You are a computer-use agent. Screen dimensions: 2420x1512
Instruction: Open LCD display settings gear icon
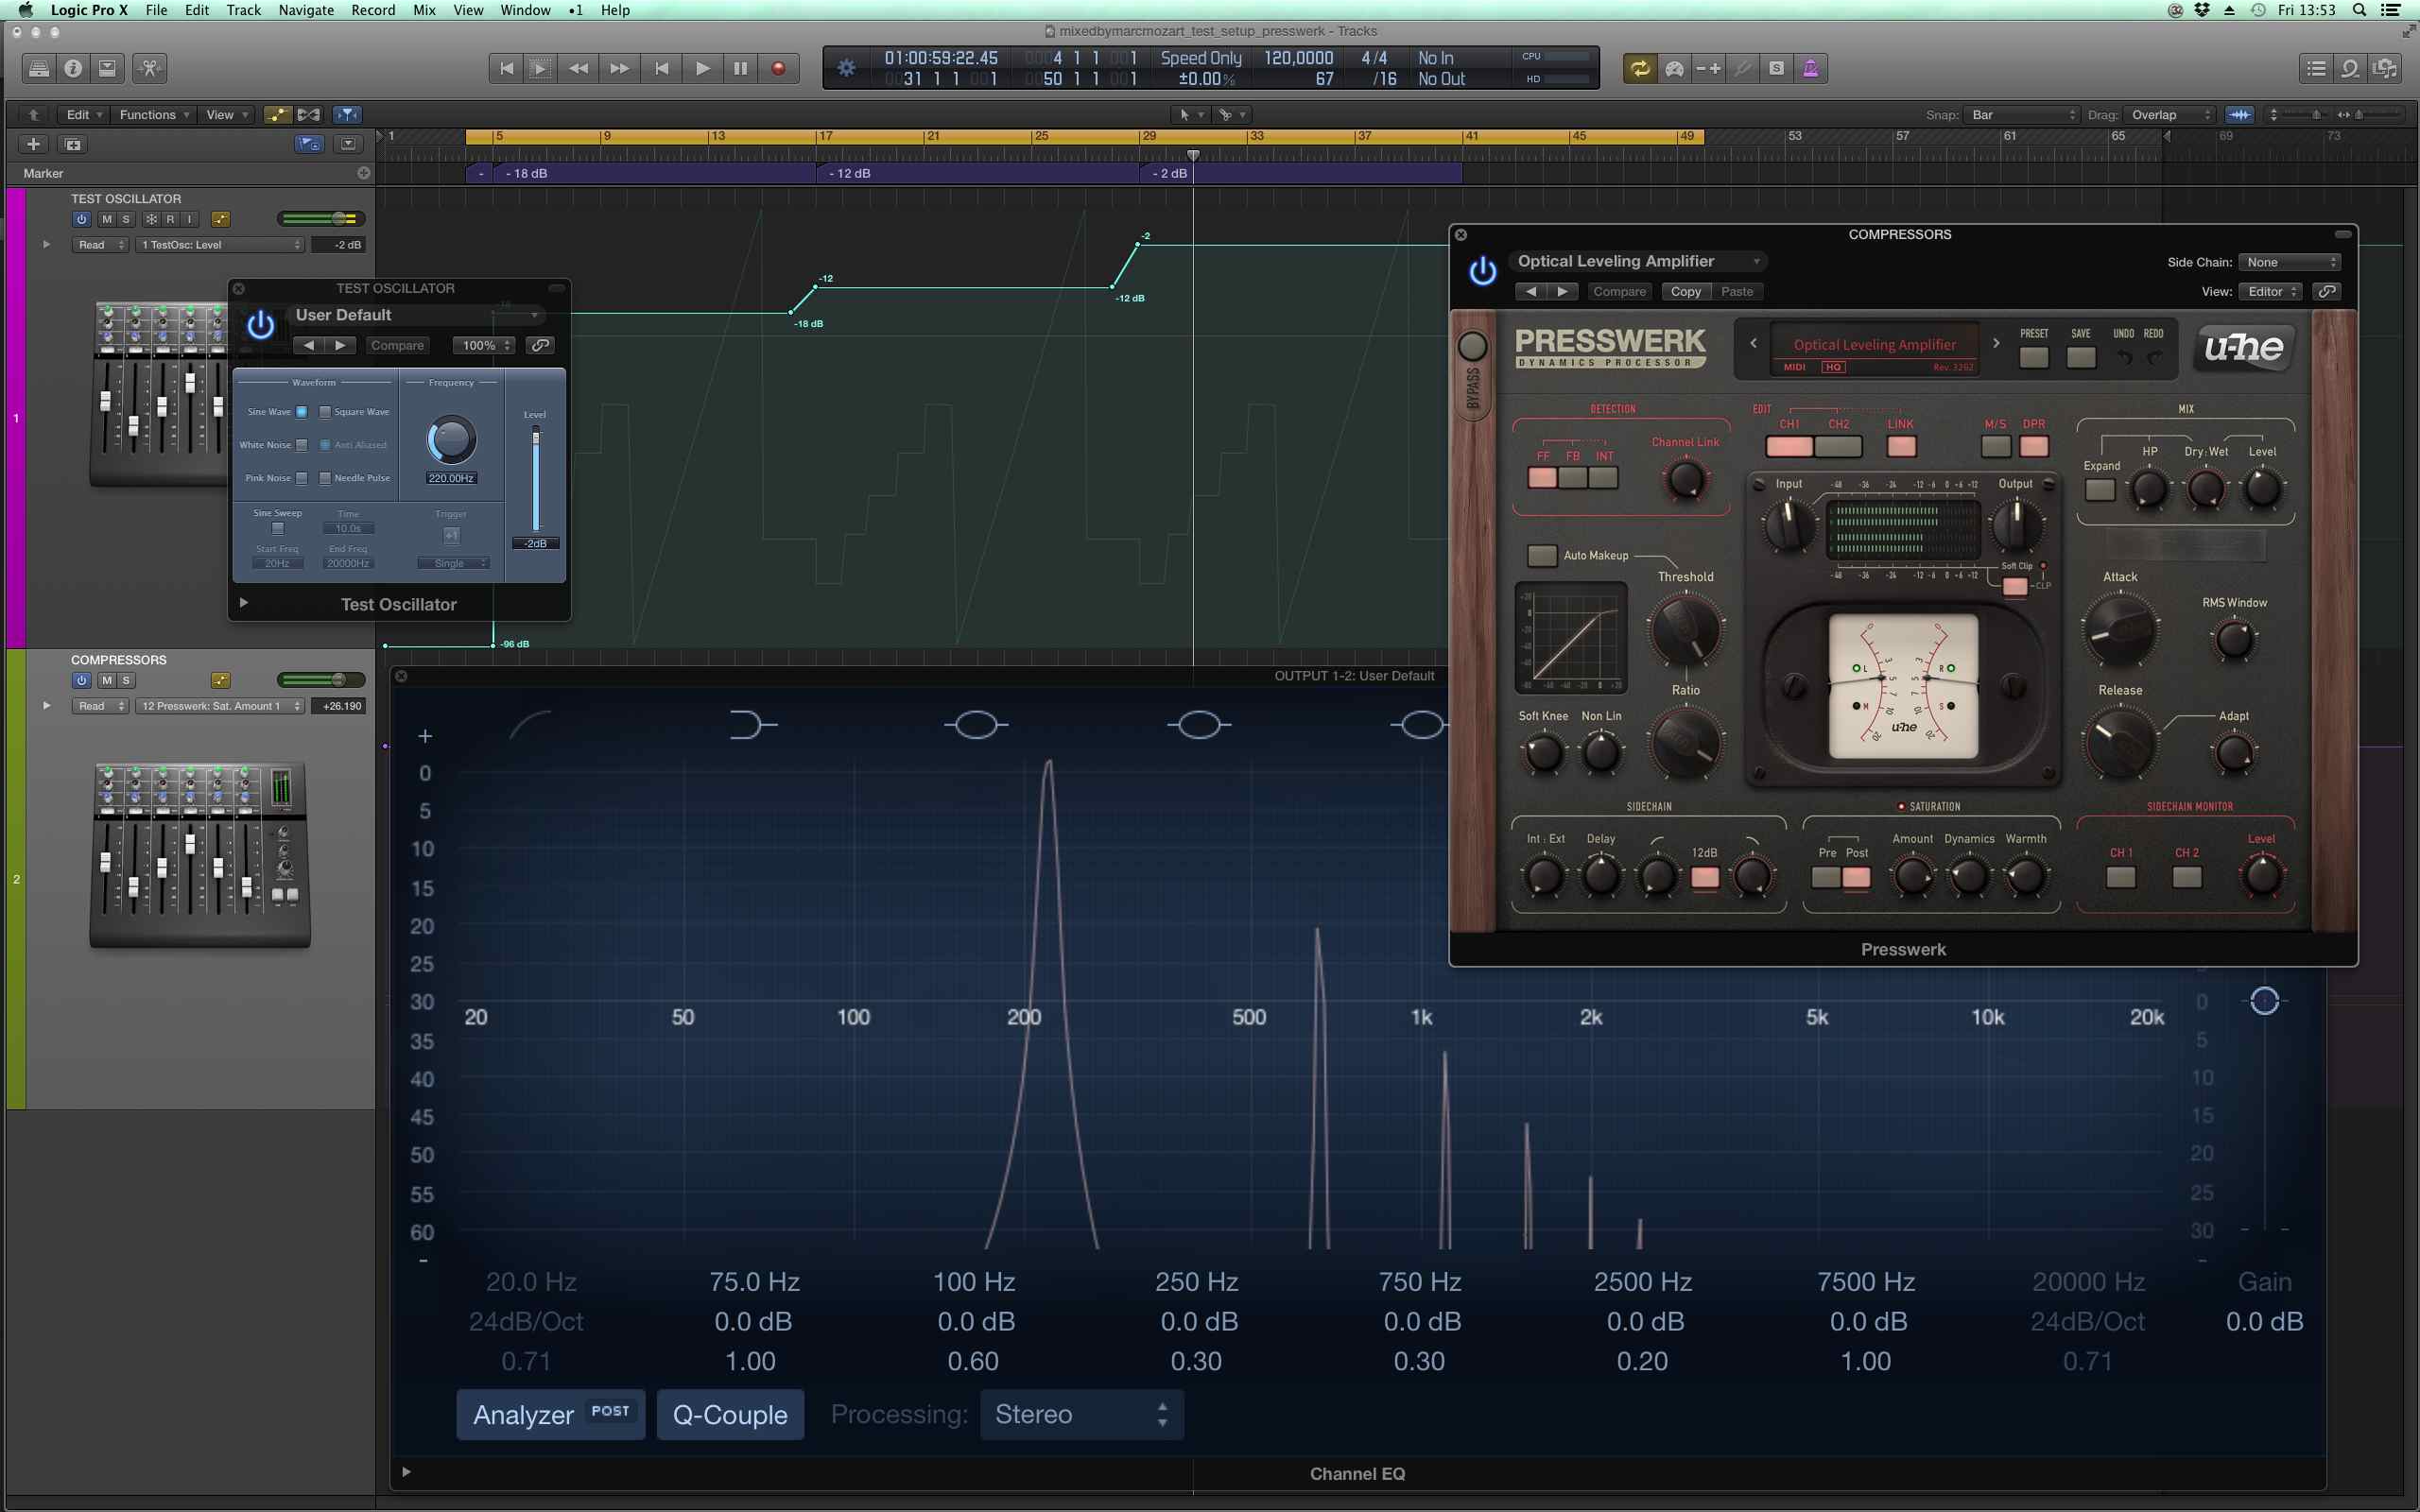(846, 68)
